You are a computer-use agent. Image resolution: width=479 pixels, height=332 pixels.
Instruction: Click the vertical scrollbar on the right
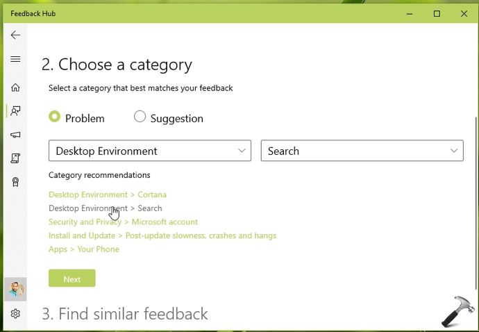(x=475, y=208)
